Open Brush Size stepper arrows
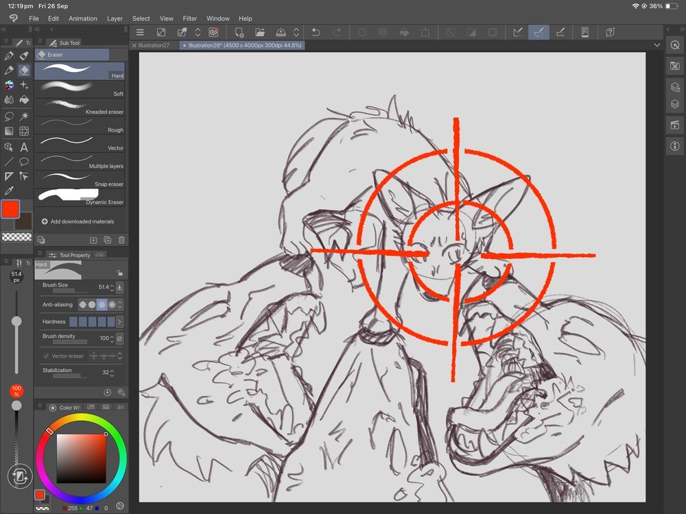 112,288
